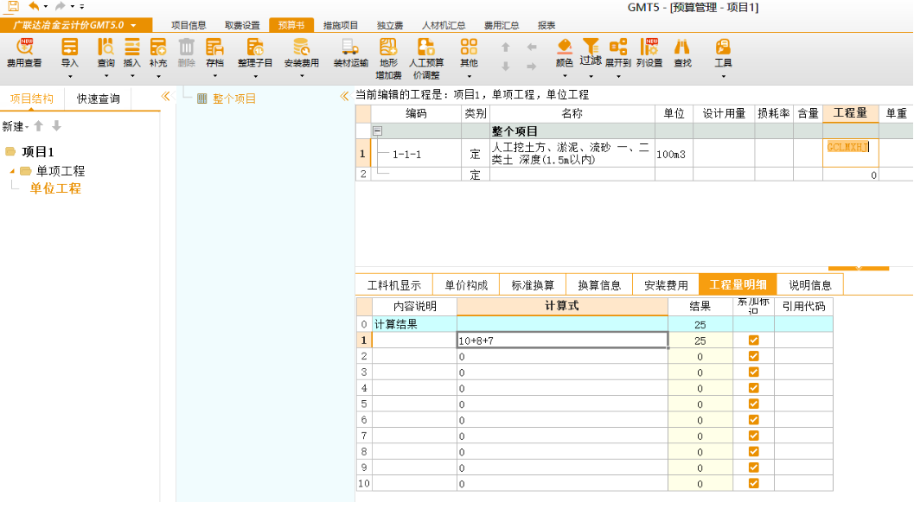Expand the 安装费用 dropdown arrow
Viewport: 914px width, 509px height.
coord(302,76)
